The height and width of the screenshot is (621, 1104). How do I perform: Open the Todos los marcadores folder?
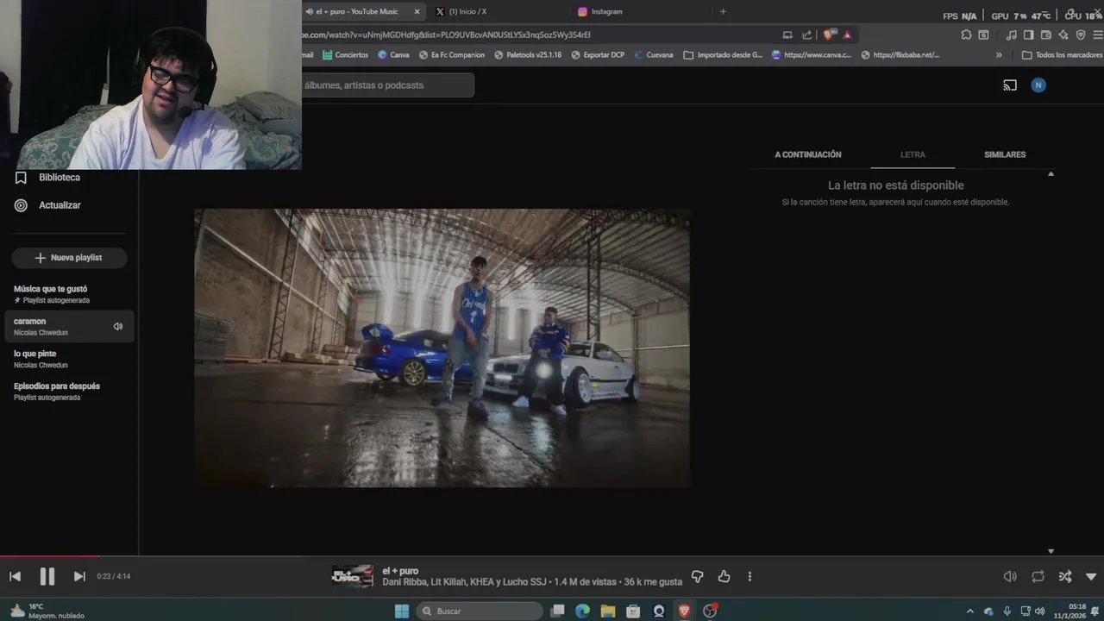1062,54
